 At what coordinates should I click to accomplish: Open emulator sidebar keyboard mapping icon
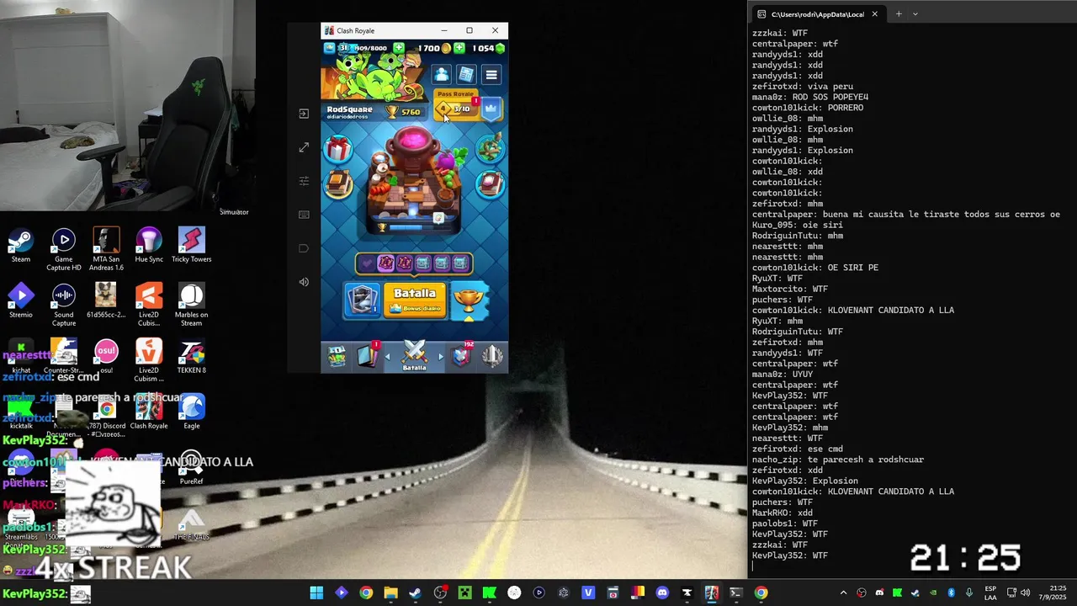tap(304, 215)
